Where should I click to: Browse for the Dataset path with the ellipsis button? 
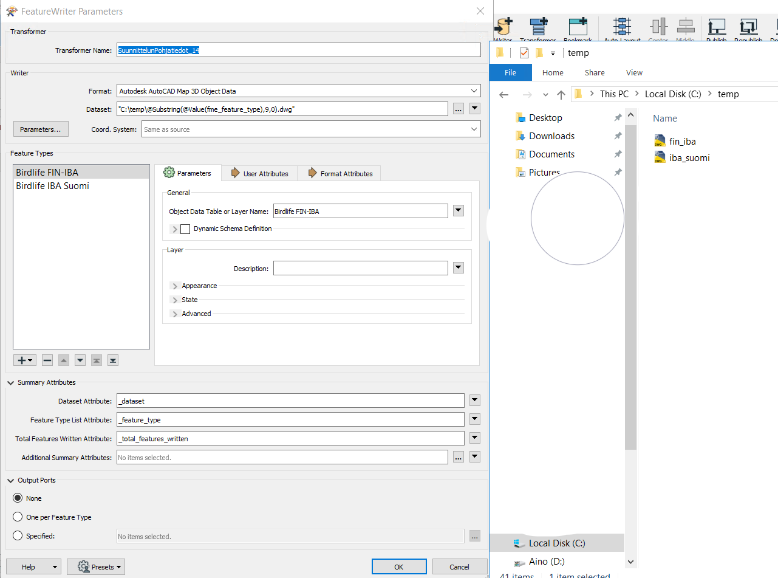pyautogui.click(x=458, y=109)
